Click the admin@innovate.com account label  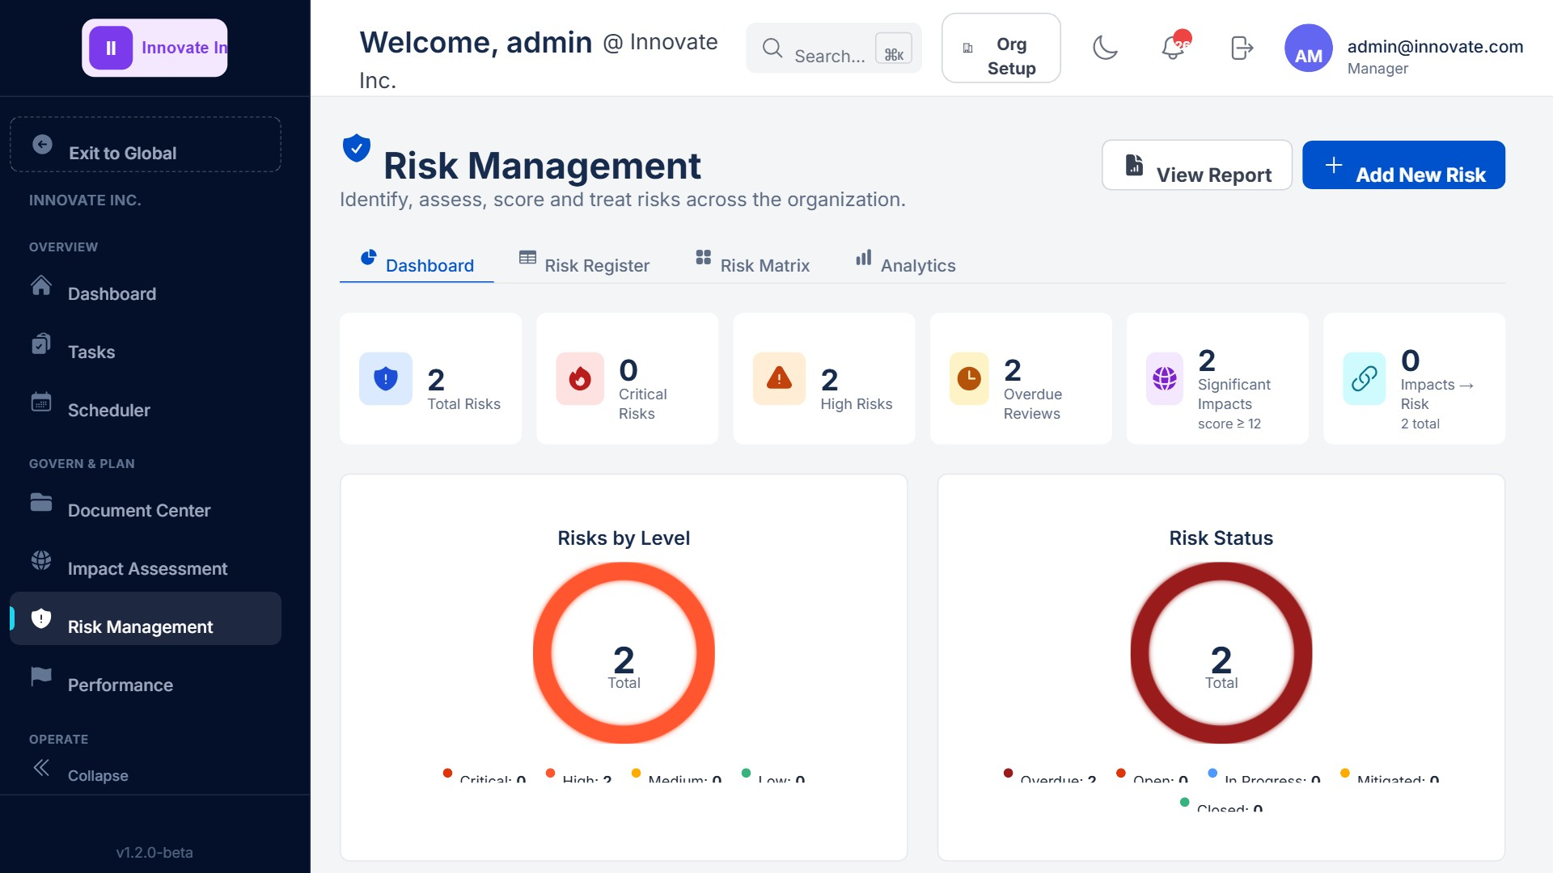(1435, 46)
